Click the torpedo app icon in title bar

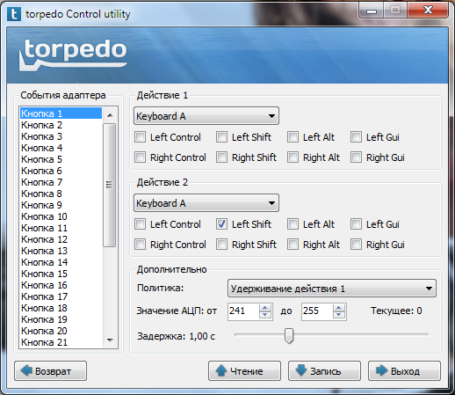pyautogui.click(x=14, y=14)
